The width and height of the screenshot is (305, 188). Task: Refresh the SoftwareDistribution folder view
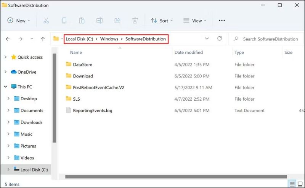point(219,39)
